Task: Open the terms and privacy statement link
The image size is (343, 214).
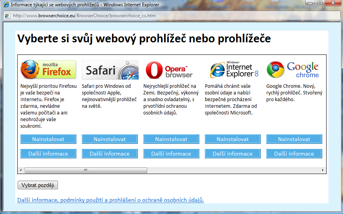Action: click(x=111, y=200)
